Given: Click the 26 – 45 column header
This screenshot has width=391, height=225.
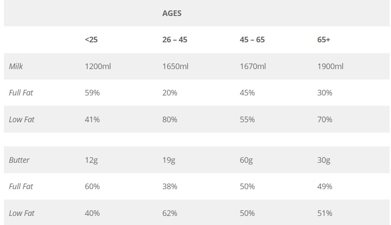Looking at the screenshot, I should [x=174, y=40].
